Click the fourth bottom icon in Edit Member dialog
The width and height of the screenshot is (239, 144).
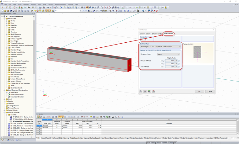point(154,91)
